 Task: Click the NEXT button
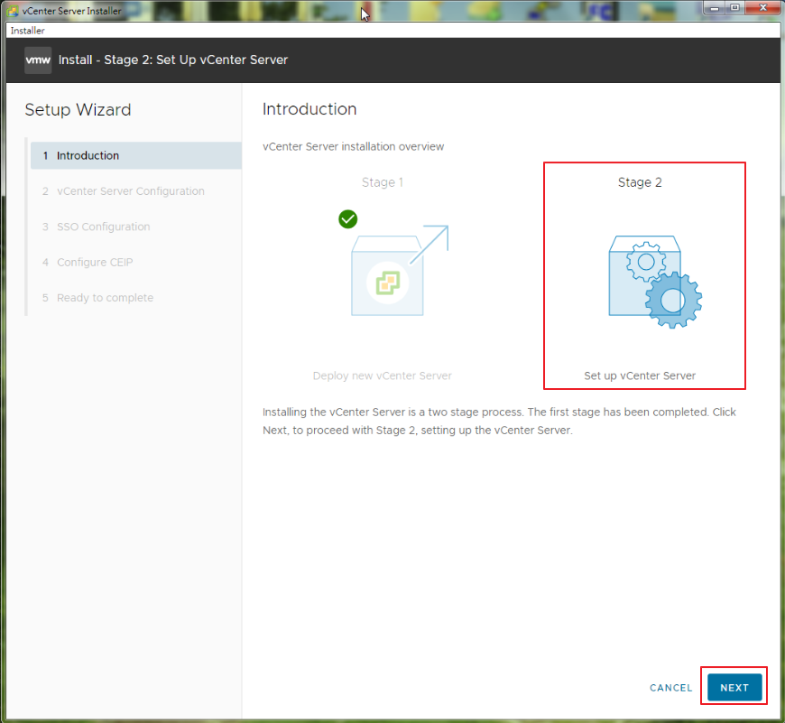[x=734, y=687]
